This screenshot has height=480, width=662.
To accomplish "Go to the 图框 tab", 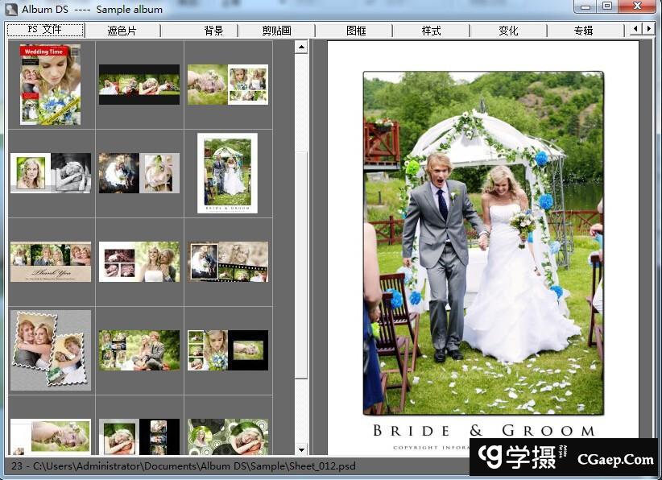I will coord(355,31).
